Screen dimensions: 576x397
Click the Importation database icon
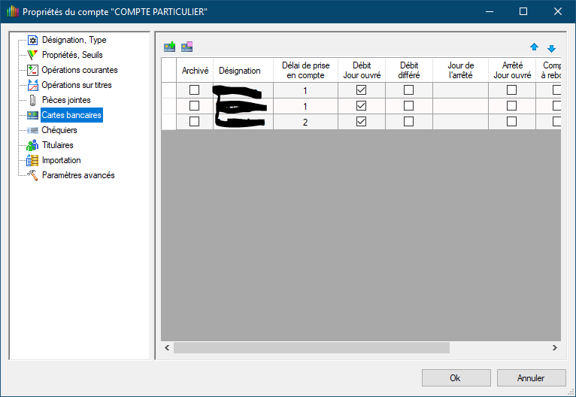pos(32,160)
